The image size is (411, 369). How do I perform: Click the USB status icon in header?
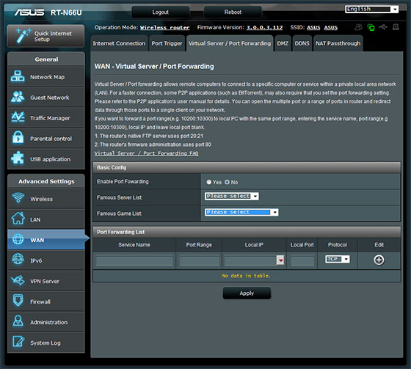tap(383, 27)
